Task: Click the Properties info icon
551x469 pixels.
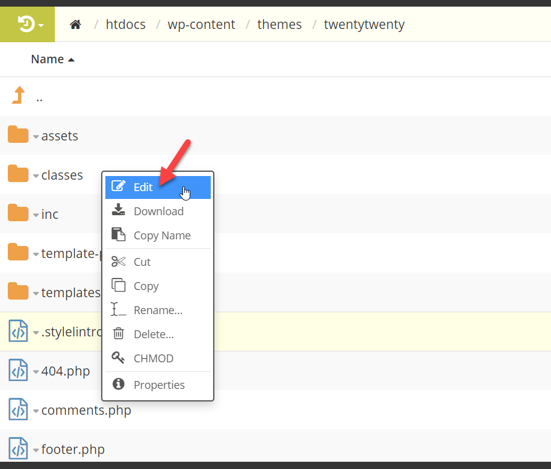Action: click(x=119, y=384)
